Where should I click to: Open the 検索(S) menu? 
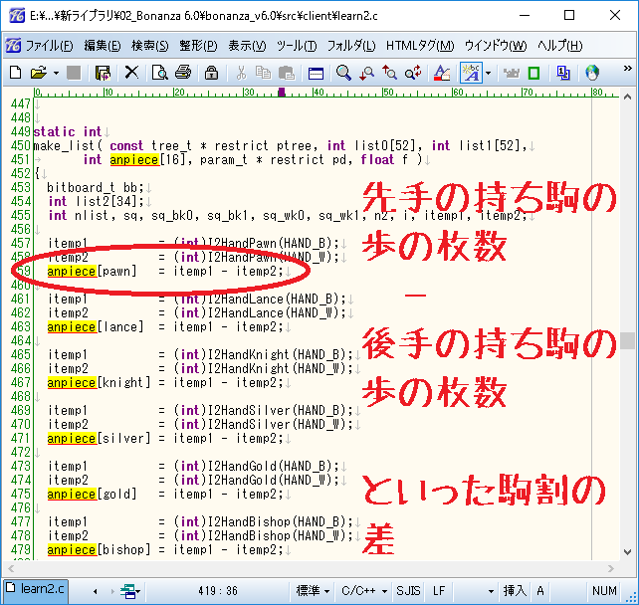click(x=150, y=46)
